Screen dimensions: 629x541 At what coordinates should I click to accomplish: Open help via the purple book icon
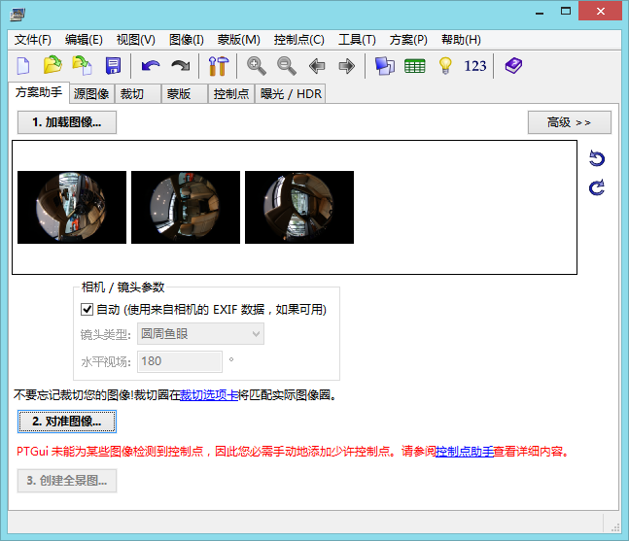[x=513, y=66]
